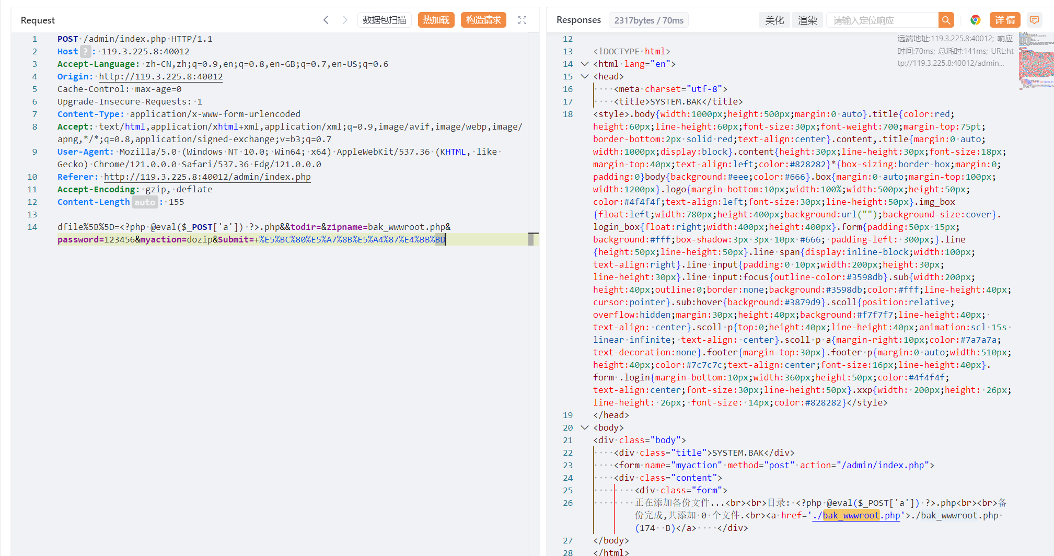Click the orange comment bubble icon

point(1034,20)
